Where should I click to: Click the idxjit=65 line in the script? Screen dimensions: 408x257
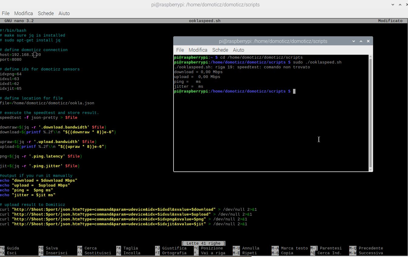(x=11, y=89)
